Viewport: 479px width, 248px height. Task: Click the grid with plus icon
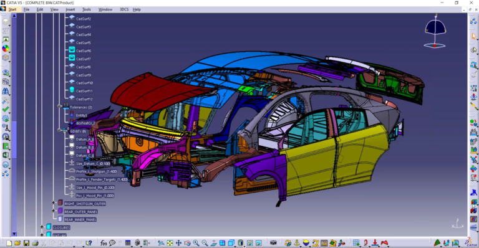coord(356,243)
